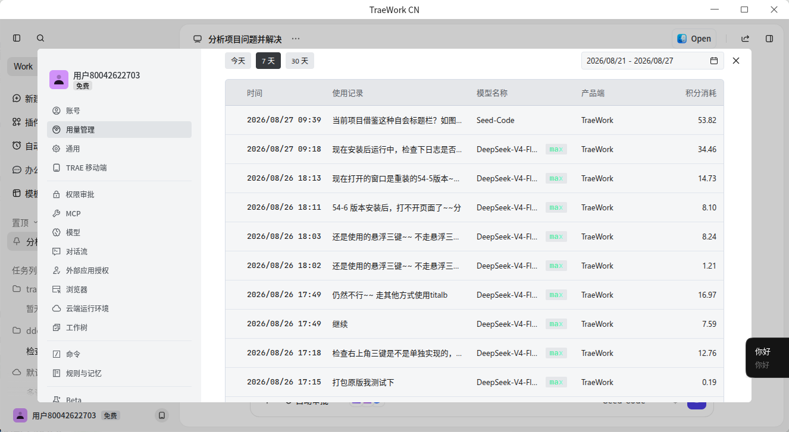This screenshot has width=789, height=432.
Task: Open the calendar icon in date range
Action: pyautogui.click(x=714, y=61)
